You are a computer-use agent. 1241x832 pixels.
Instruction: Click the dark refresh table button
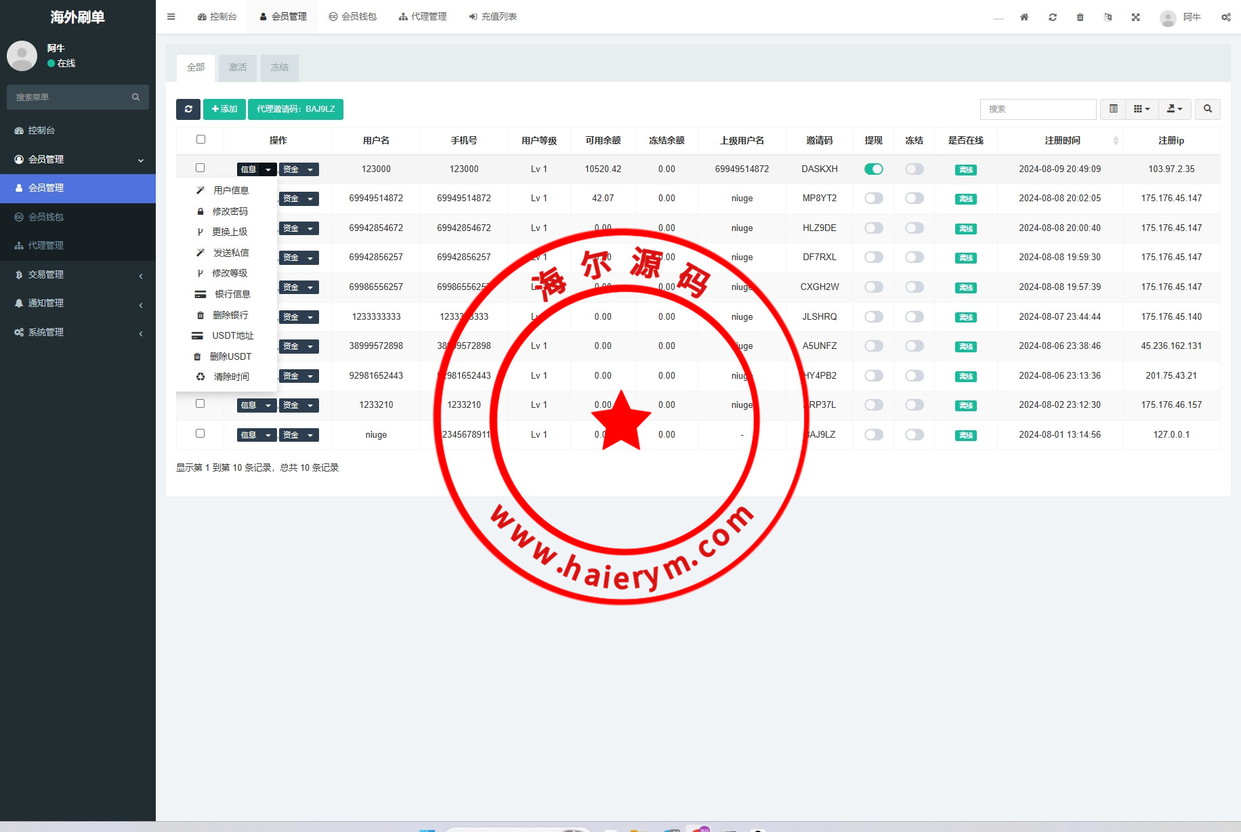[188, 109]
